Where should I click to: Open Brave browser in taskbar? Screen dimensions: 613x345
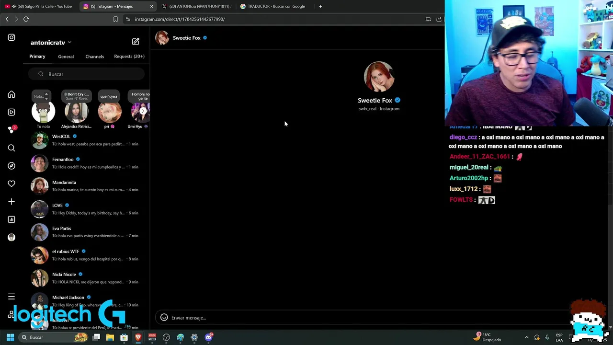[138, 337]
